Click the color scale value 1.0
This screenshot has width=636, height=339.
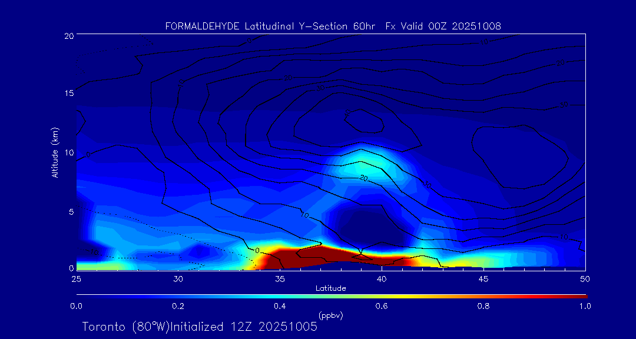coord(585,306)
